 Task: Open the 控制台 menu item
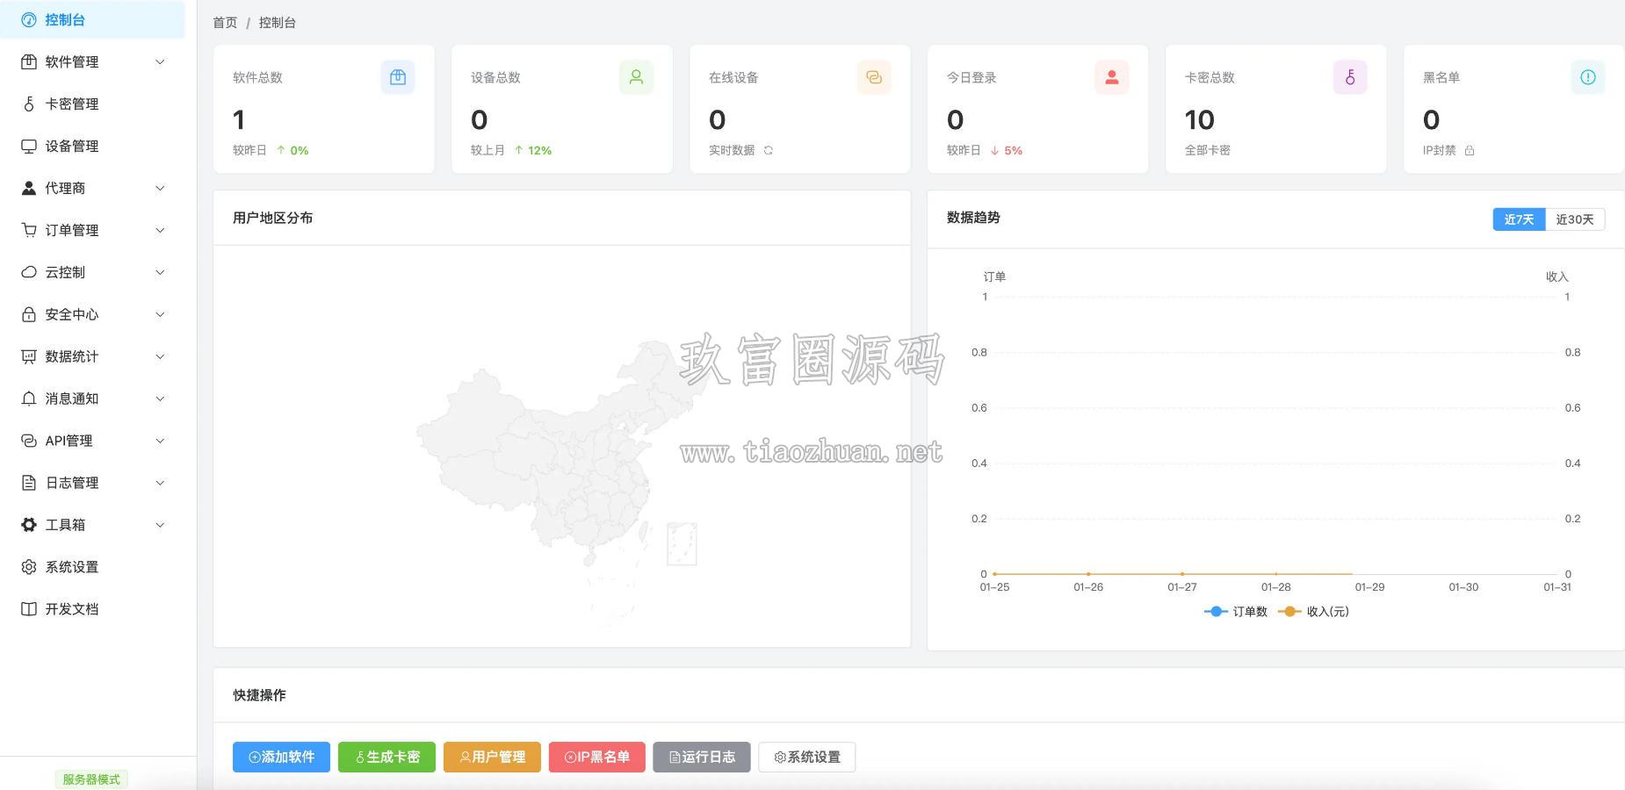(x=92, y=19)
